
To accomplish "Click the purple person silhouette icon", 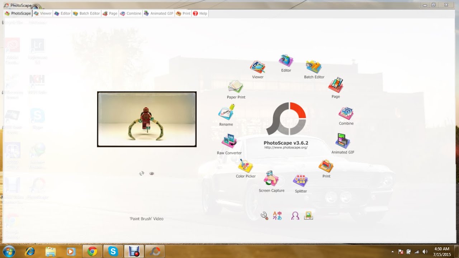I will coord(295,216).
